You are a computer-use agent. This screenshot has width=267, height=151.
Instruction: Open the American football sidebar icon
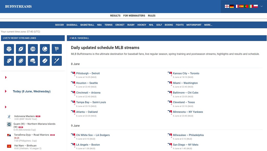pyautogui.click(x=21, y=49)
